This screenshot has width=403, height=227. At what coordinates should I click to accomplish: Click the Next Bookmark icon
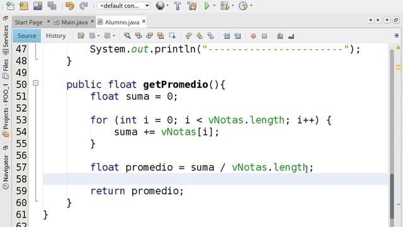pyautogui.click(x=200, y=36)
